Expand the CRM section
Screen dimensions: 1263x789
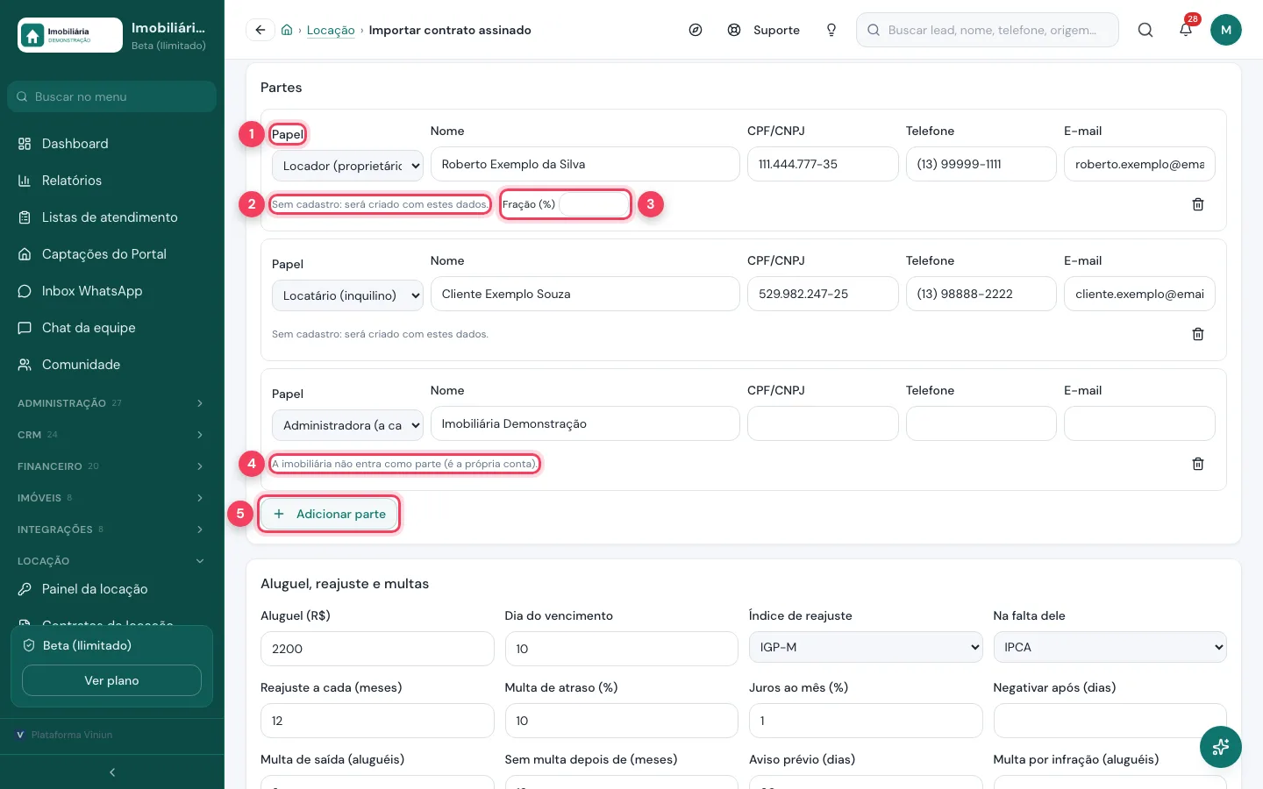[111, 435]
